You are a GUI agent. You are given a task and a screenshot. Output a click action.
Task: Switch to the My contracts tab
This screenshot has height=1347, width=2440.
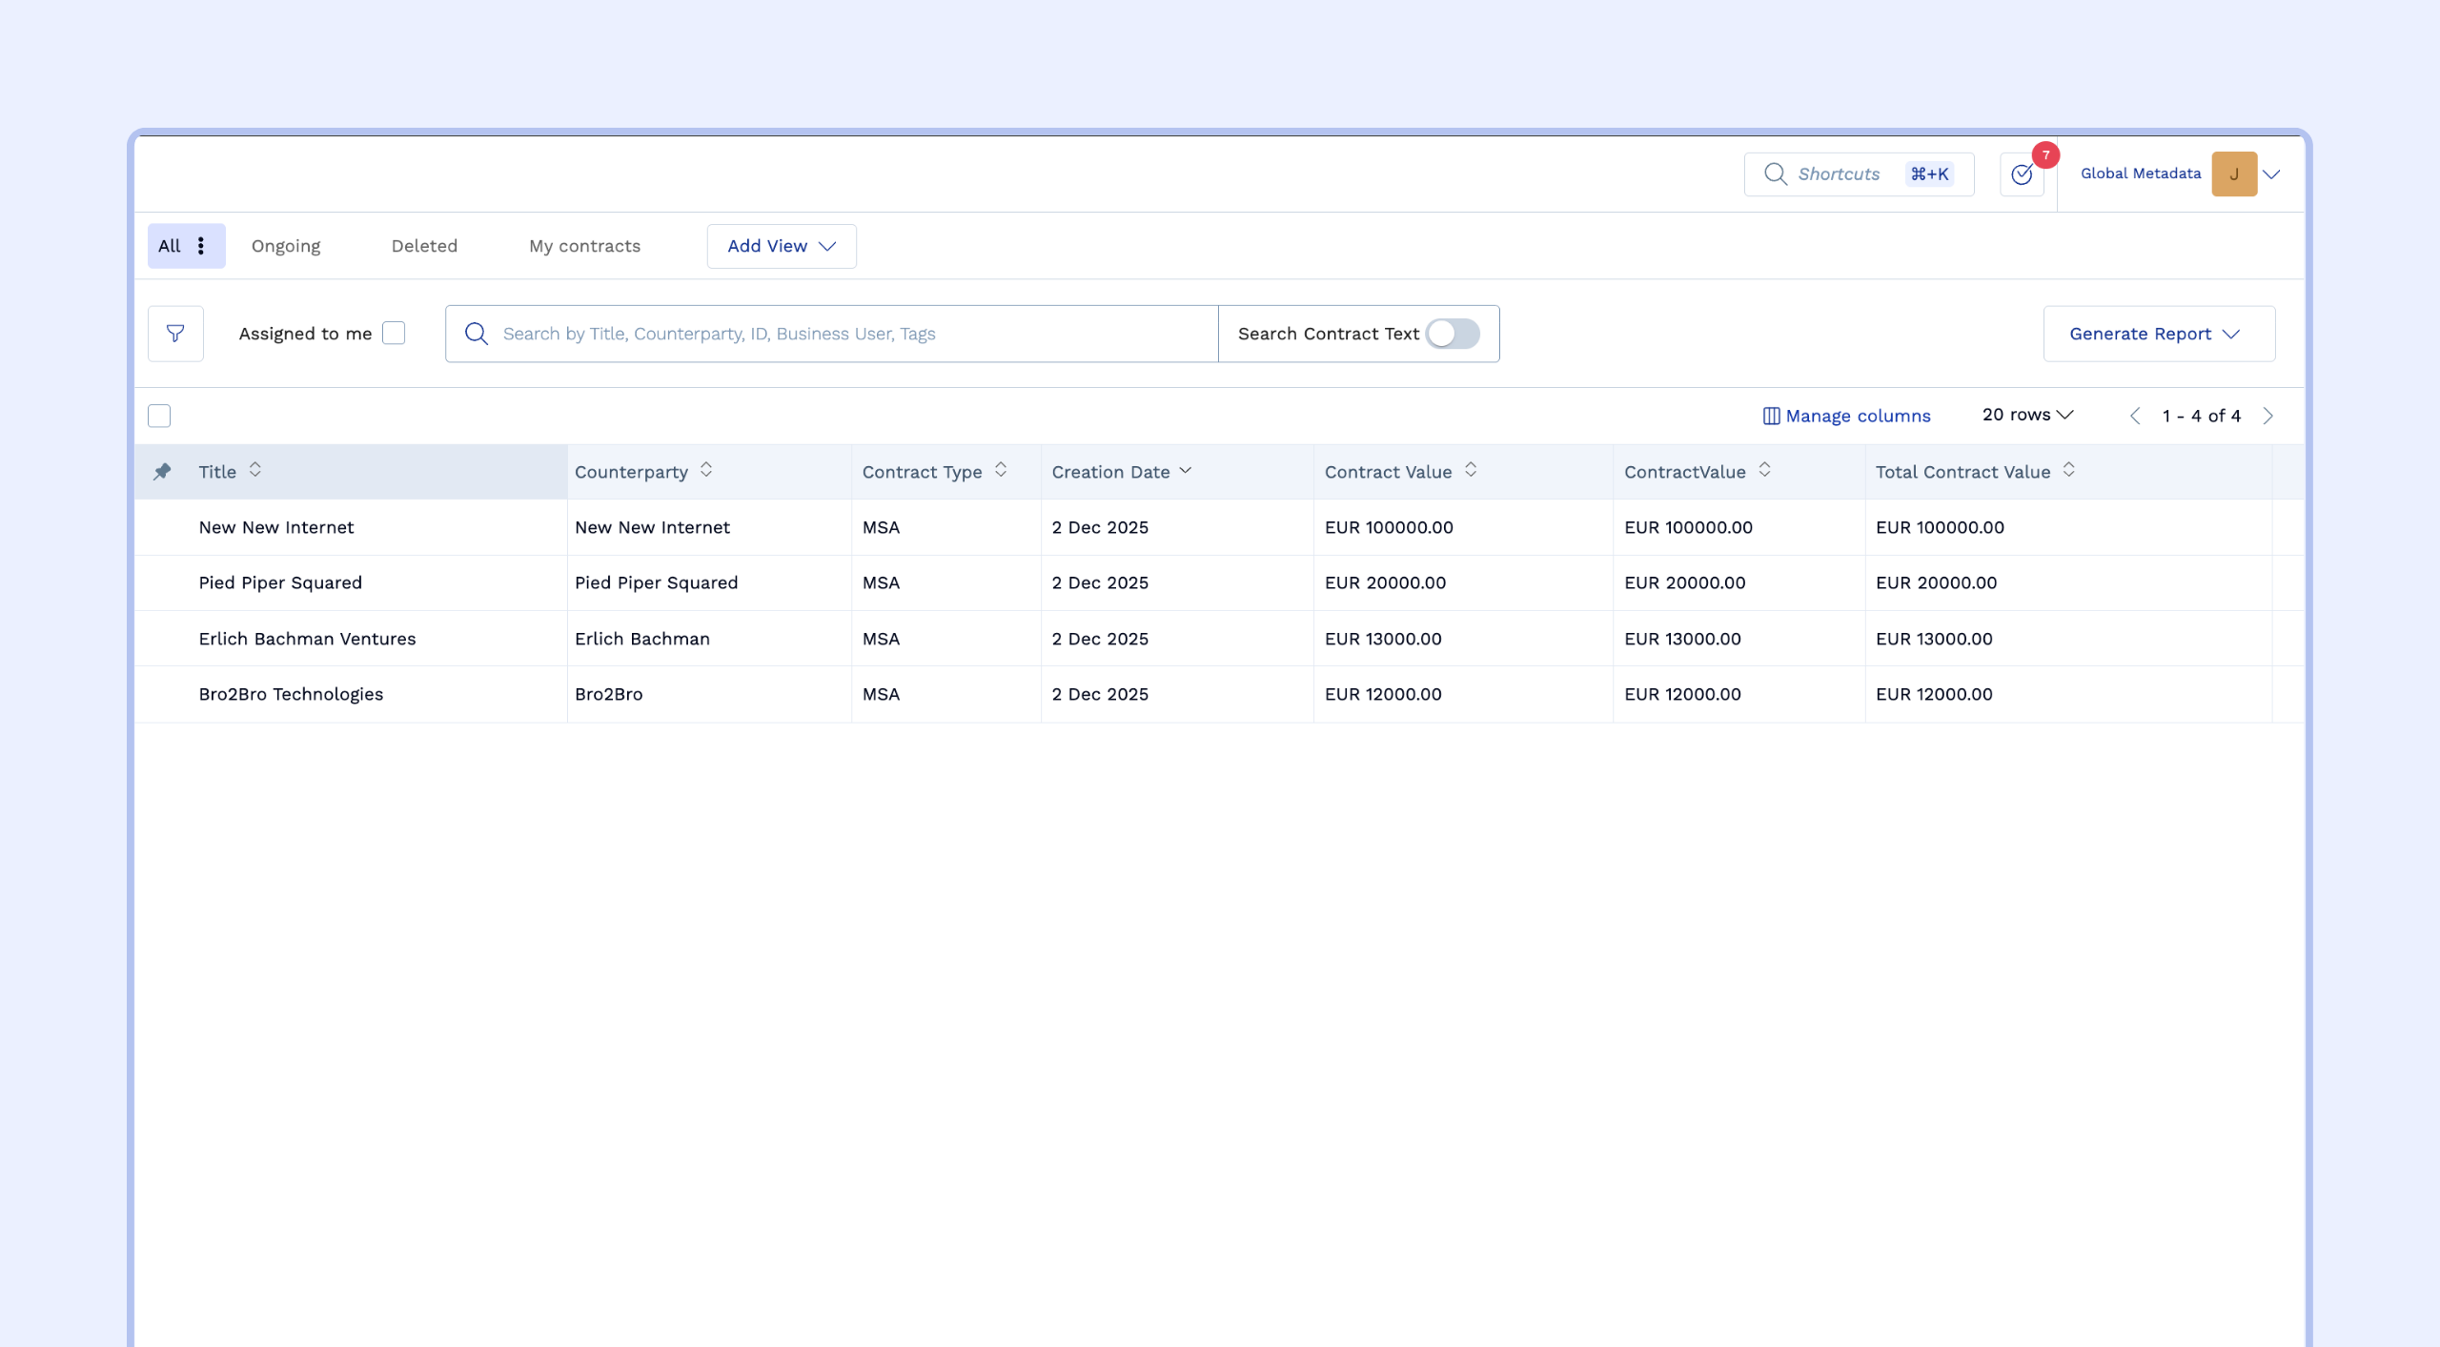(584, 246)
